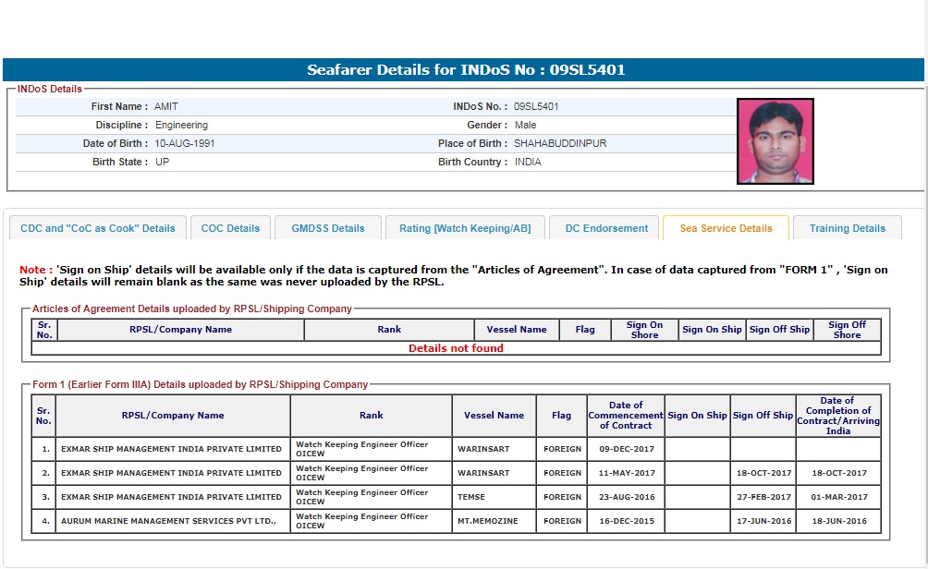Switch to the Training Details tab

pos(847,228)
